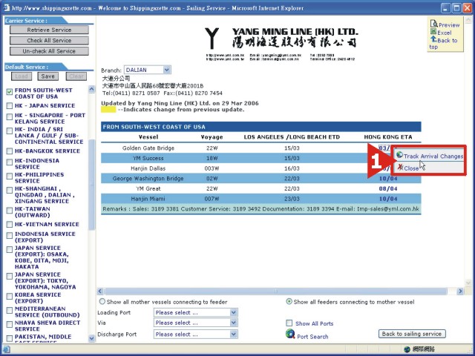Viewport: 475px width, 356px height.
Task: Click the service list scroll-up arrow
Action: [x=91, y=89]
